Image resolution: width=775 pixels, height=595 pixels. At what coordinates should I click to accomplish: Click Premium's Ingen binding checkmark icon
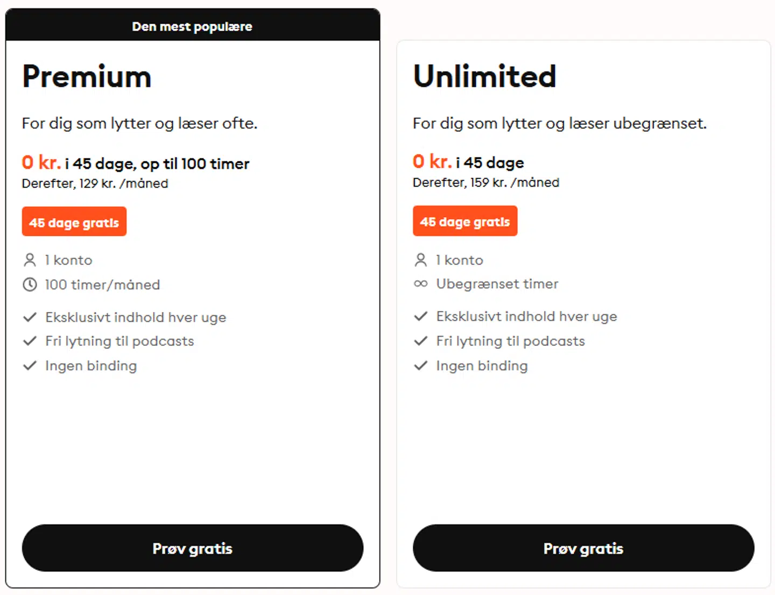pyautogui.click(x=30, y=366)
